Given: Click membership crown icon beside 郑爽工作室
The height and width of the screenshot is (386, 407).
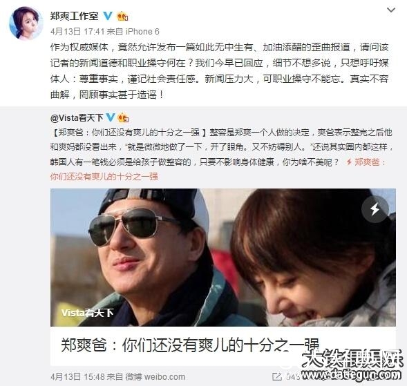Looking at the screenshot, I should [x=122, y=17].
